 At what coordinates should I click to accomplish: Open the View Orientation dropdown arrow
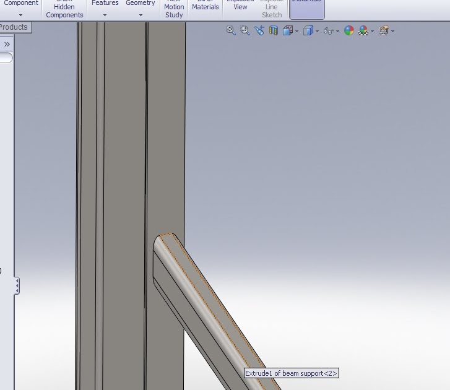(x=296, y=31)
